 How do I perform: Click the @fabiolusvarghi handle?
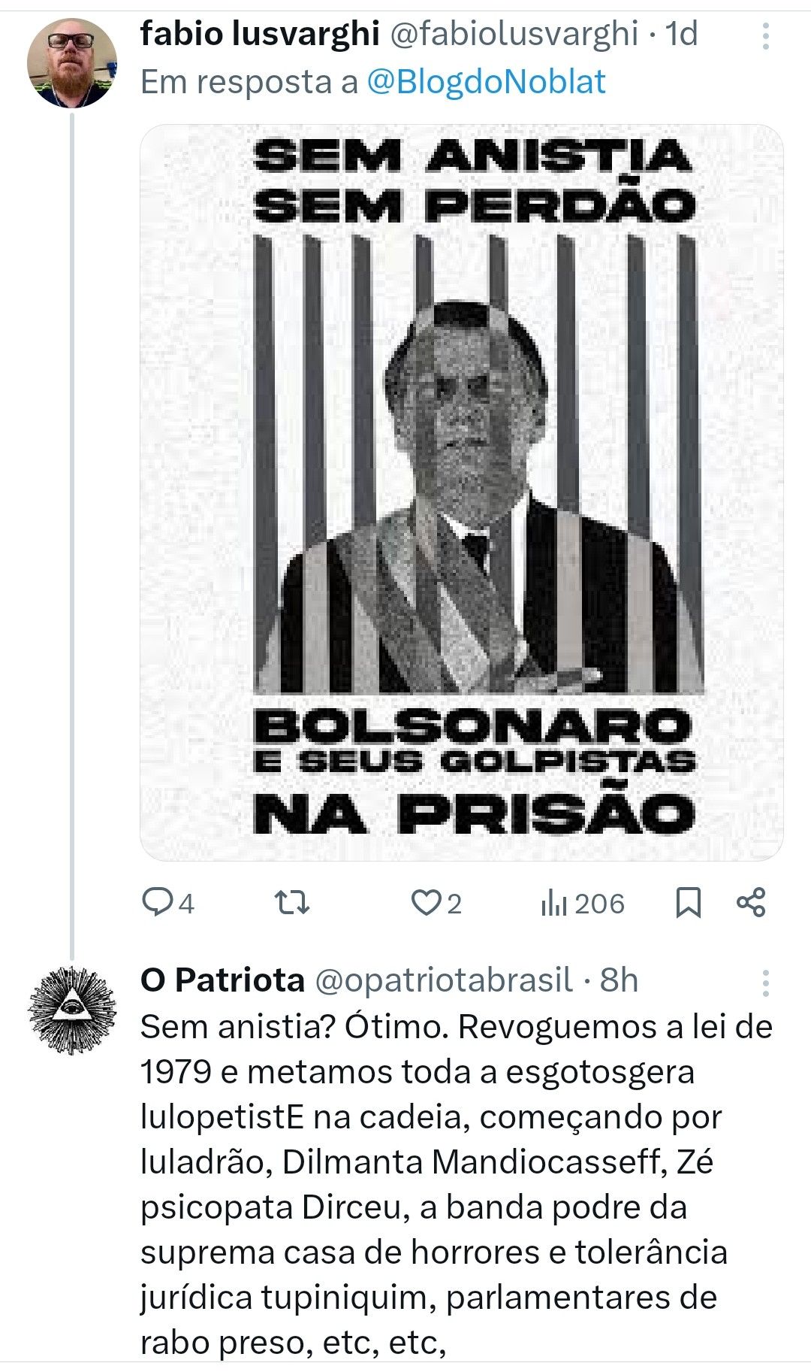(x=515, y=34)
